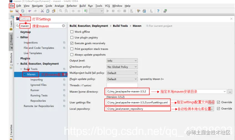Click the Run play icon
This screenshot has width=235, height=140.
coord(108,11)
